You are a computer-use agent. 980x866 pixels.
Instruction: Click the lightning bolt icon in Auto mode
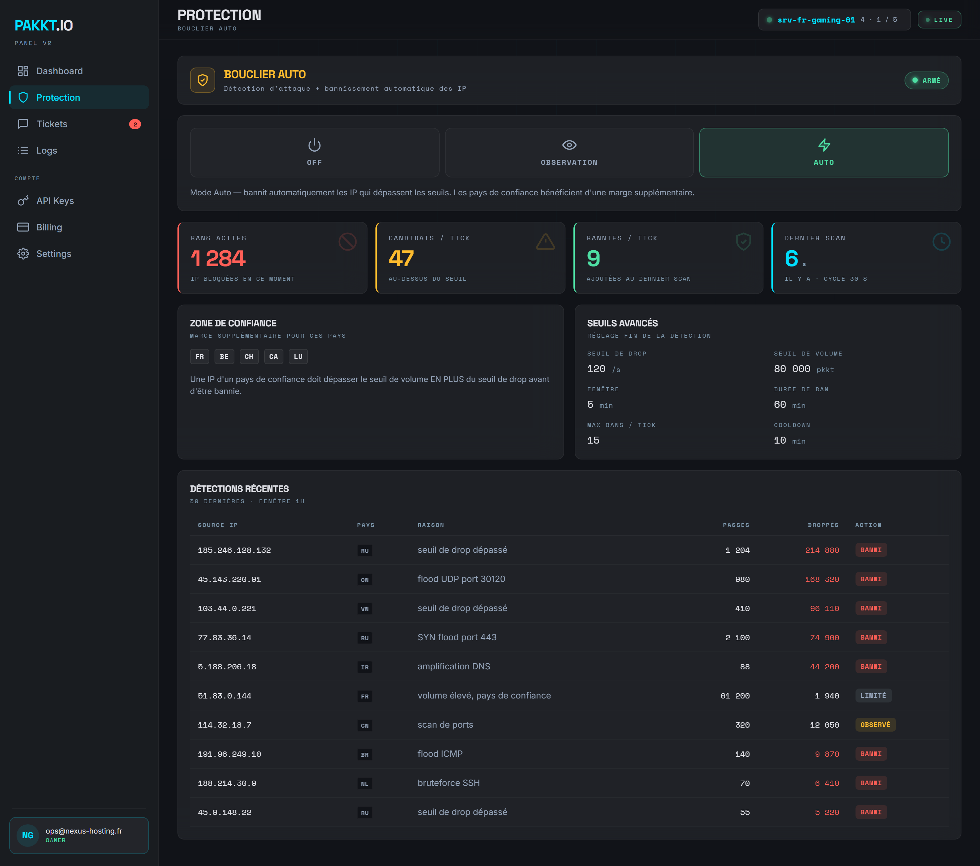(x=824, y=145)
